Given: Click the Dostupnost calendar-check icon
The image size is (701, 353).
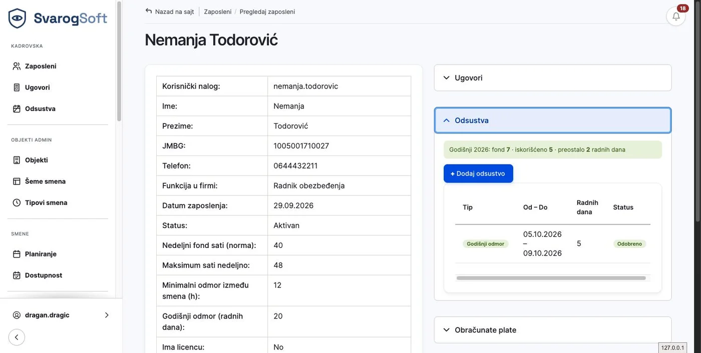Looking at the screenshot, I should [x=17, y=275].
